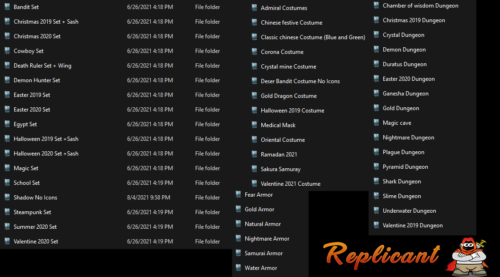Click the Egypt Set folder icon
This screenshot has width=500, height=277.
pyautogui.click(x=7, y=124)
